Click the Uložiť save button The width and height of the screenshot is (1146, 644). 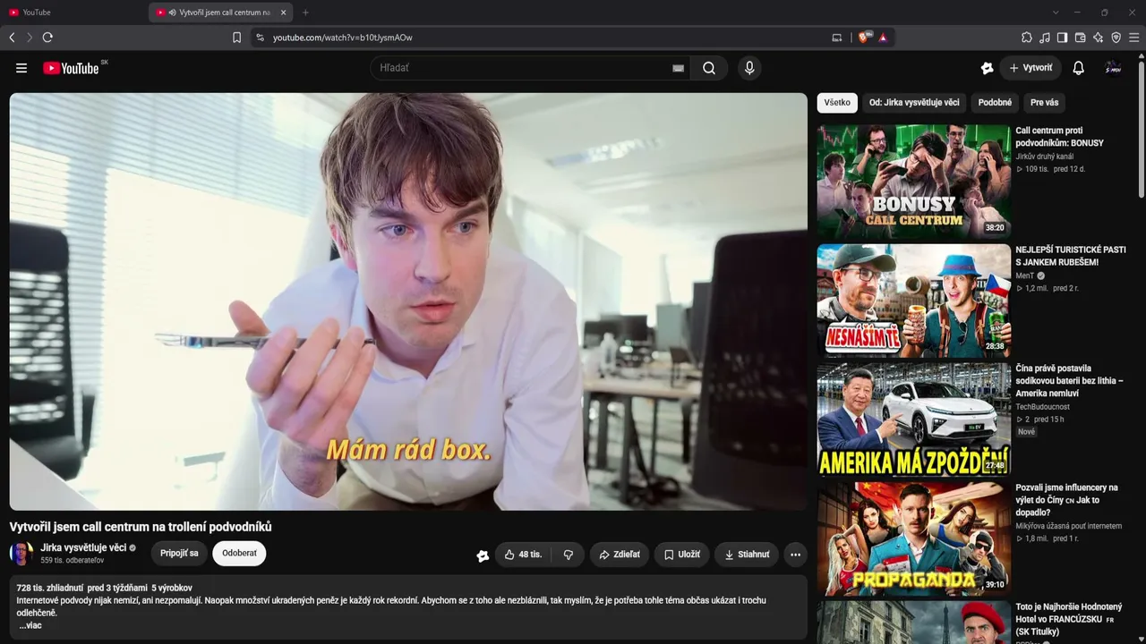(x=682, y=555)
